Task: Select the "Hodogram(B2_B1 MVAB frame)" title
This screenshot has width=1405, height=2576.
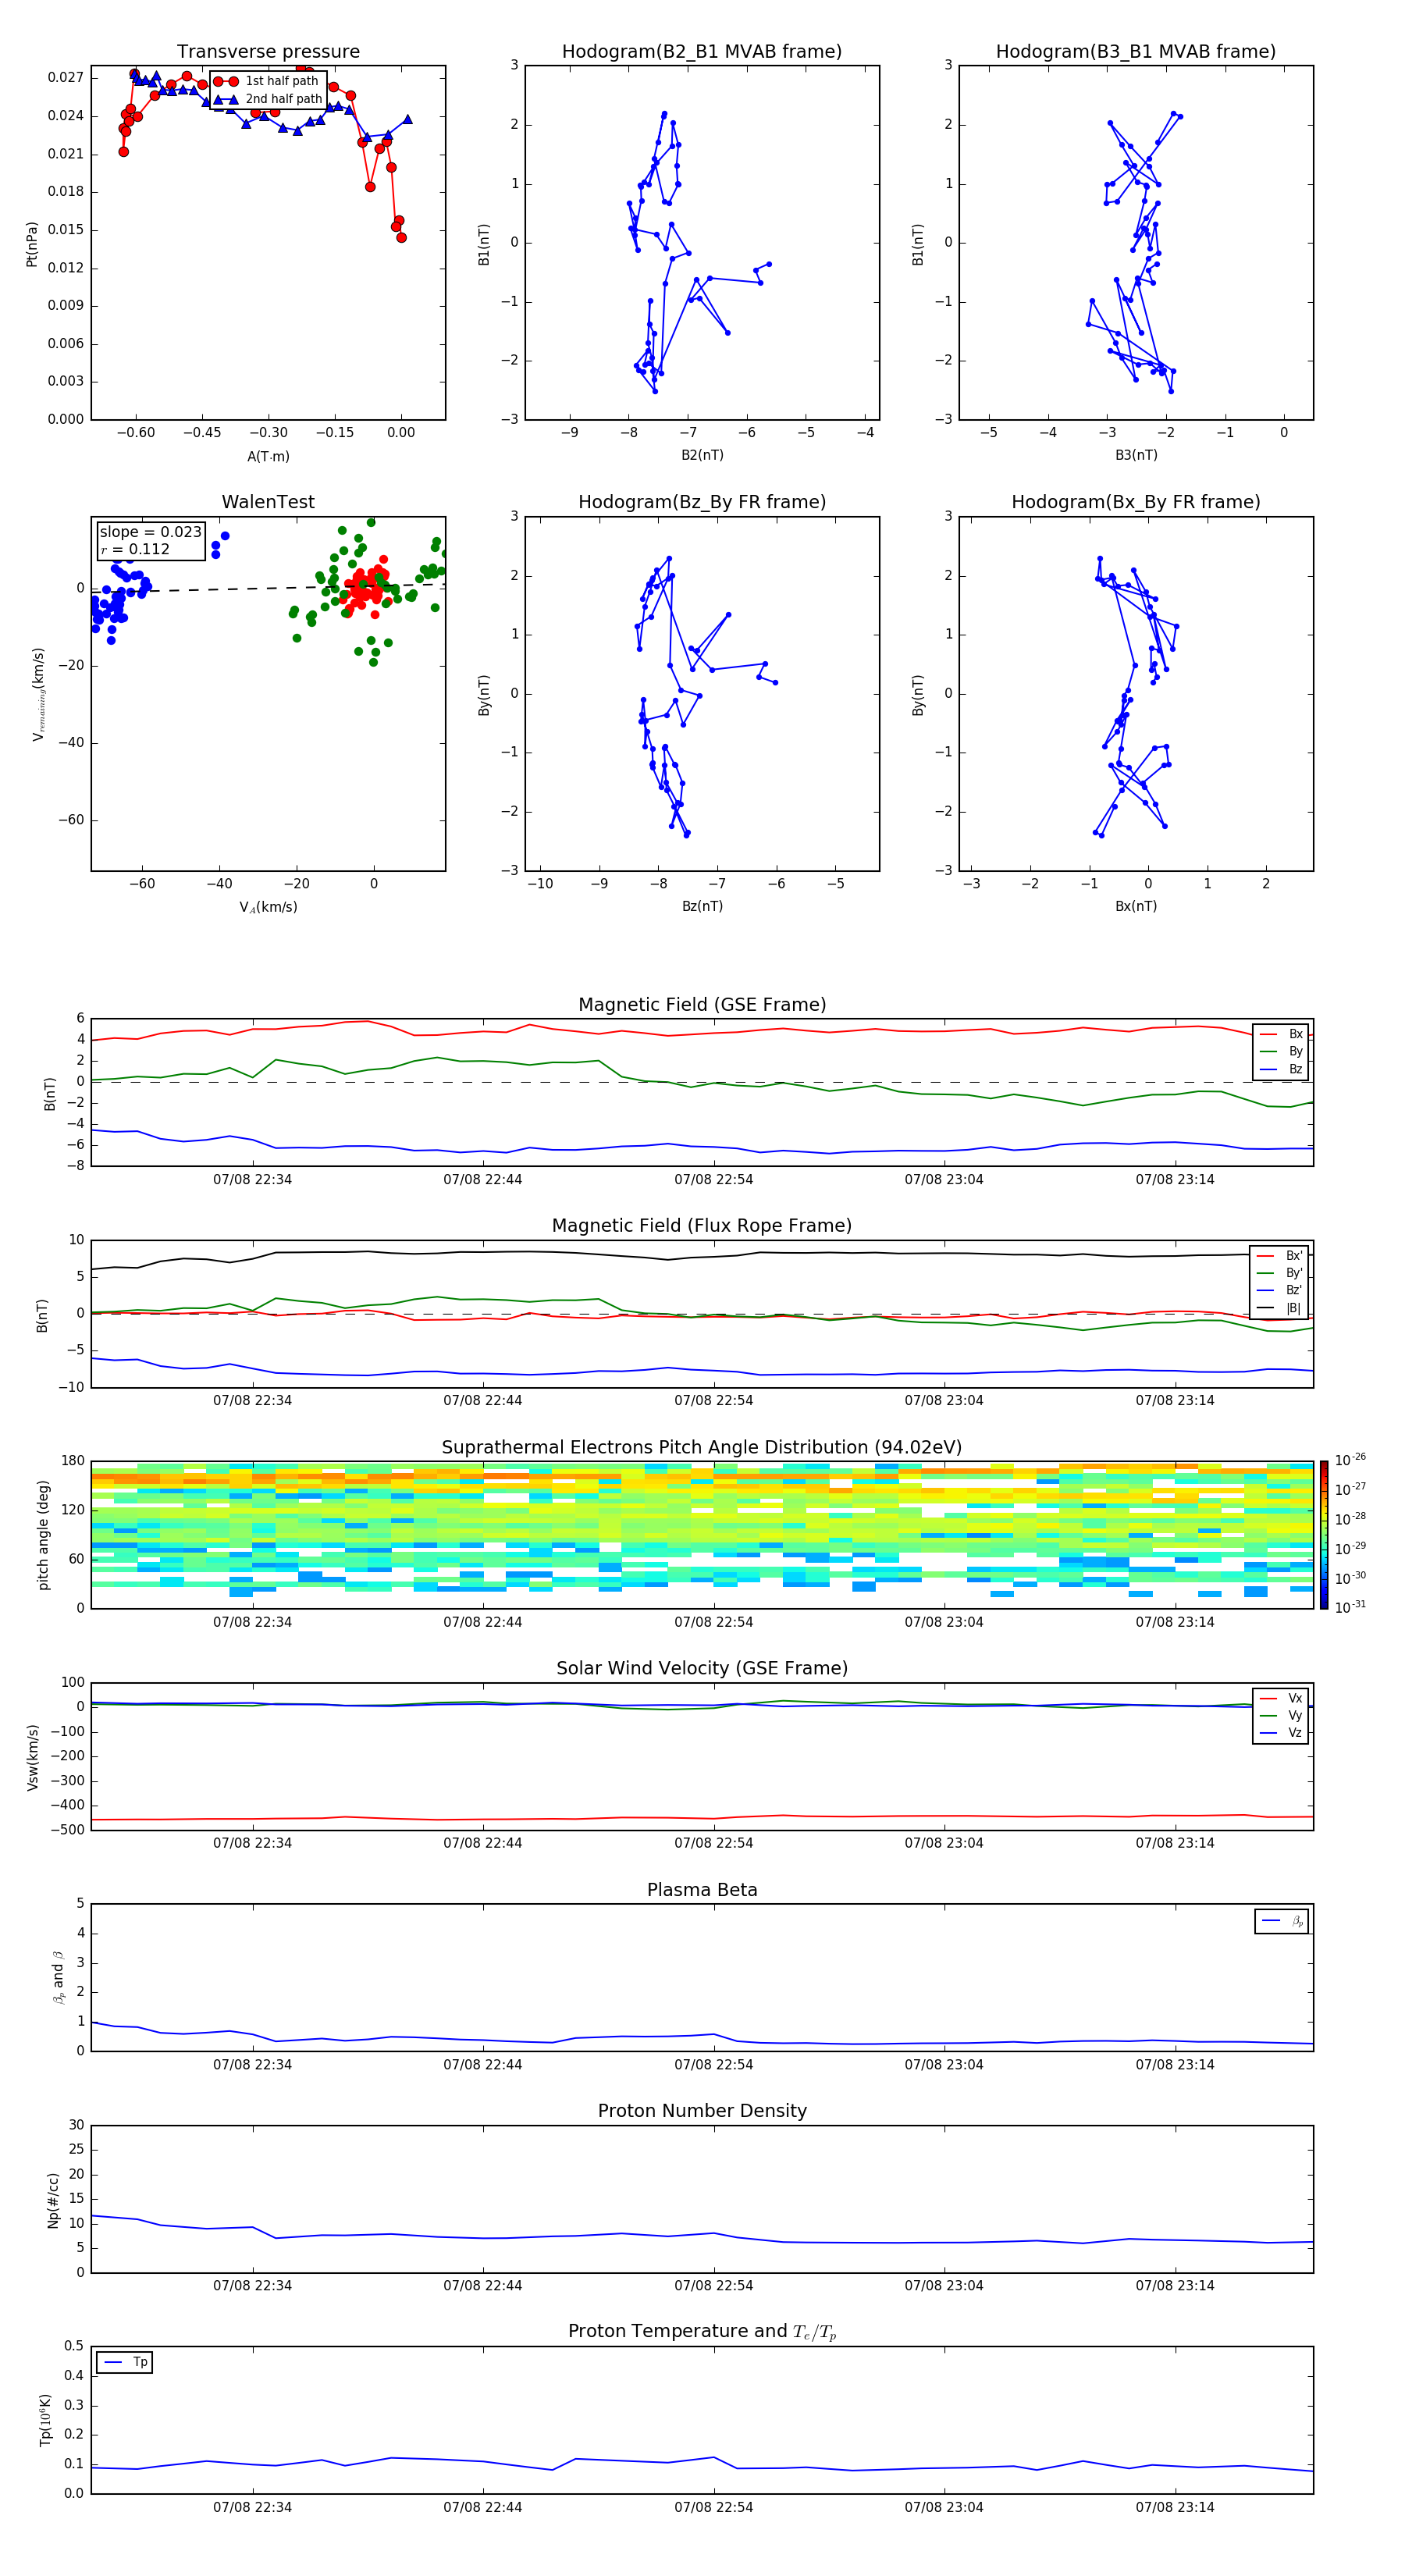Action: 702,52
